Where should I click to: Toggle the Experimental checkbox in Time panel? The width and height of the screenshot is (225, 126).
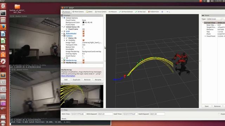219,114
